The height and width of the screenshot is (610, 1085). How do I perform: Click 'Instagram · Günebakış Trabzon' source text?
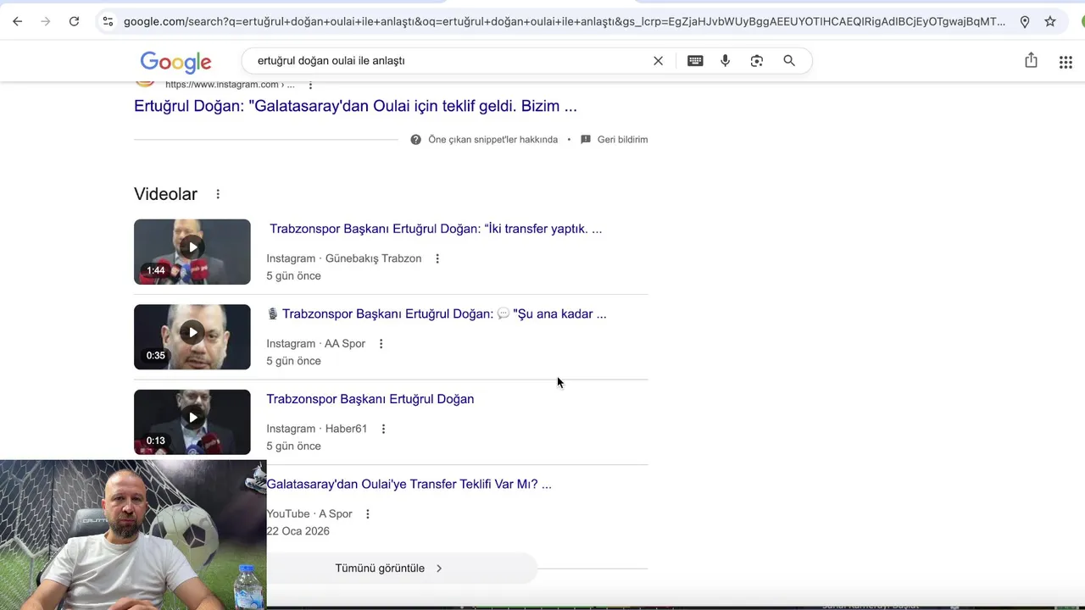343,258
